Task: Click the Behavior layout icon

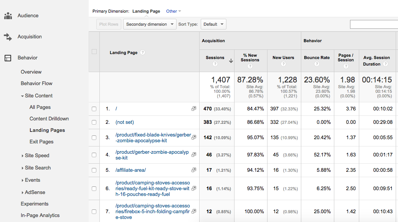Action: 8,58
